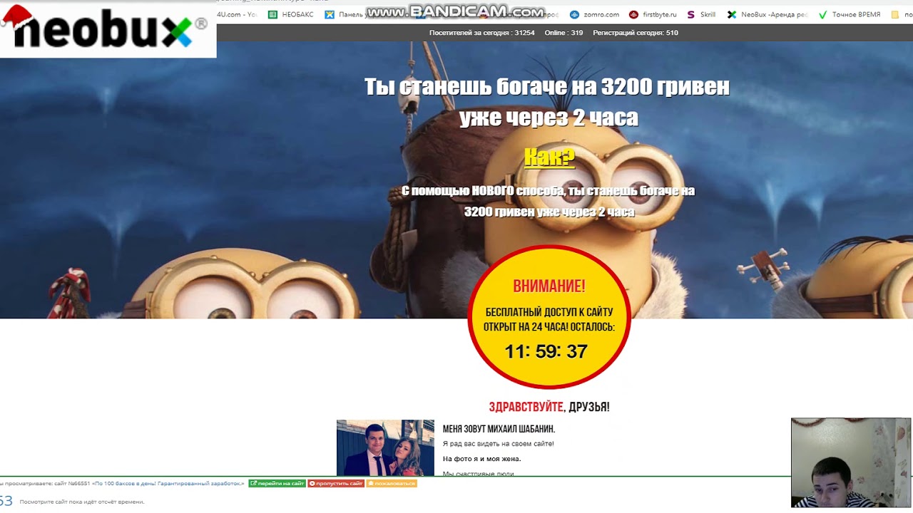Image resolution: width=913 pixels, height=513 pixels.
Task: Click the 'ЗДРАВСТВУЙТЕ, ДРУЗЬЯ!' heading
Action: click(x=549, y=408)
